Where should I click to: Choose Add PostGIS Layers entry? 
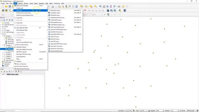click(66, 20)
